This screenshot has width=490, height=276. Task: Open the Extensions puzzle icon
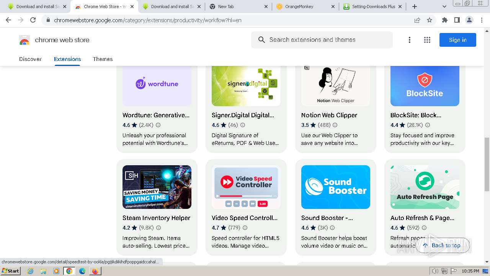(x=444, y=20)
